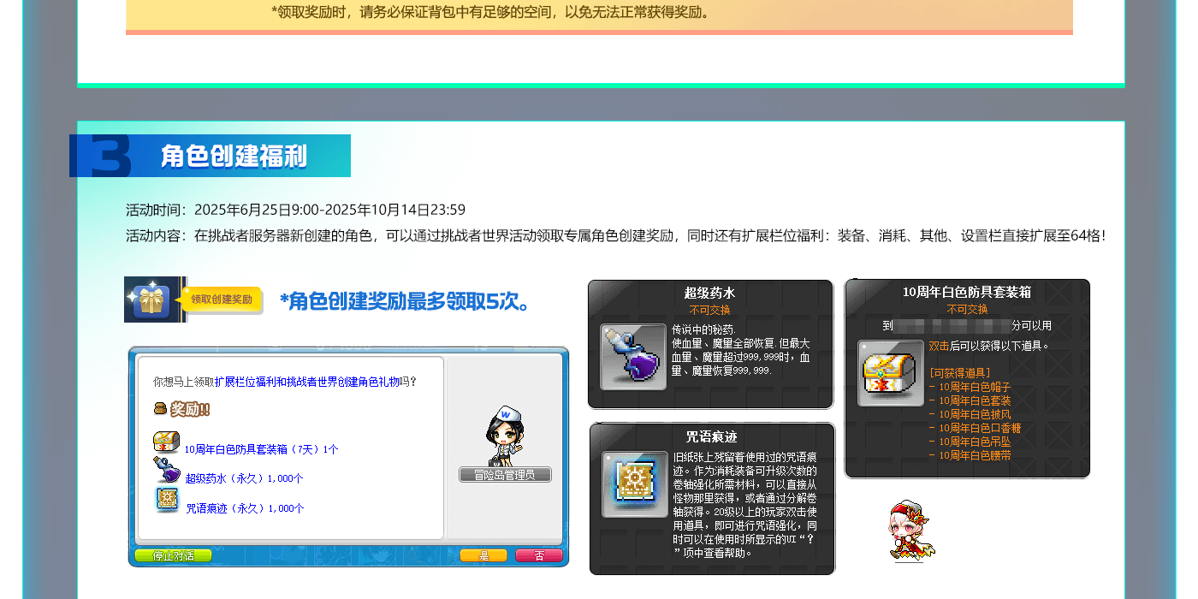Click 10周年白色防具套装箱（7天）1个 reward text

tap(261, 449)
